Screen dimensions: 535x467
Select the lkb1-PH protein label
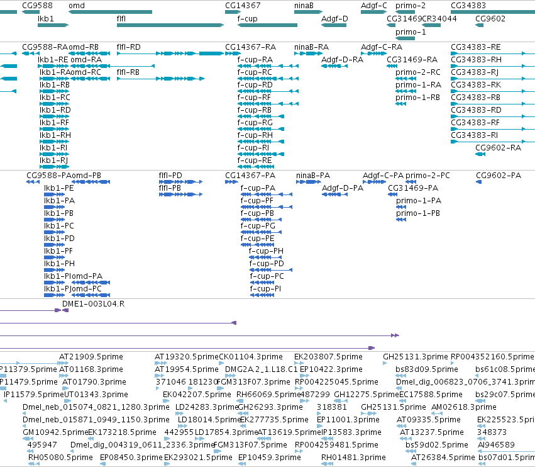59,263
